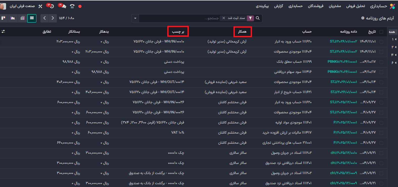Click the gear icon beside آیتم های روزنامه
398x187 pixels.
[363, 18]
